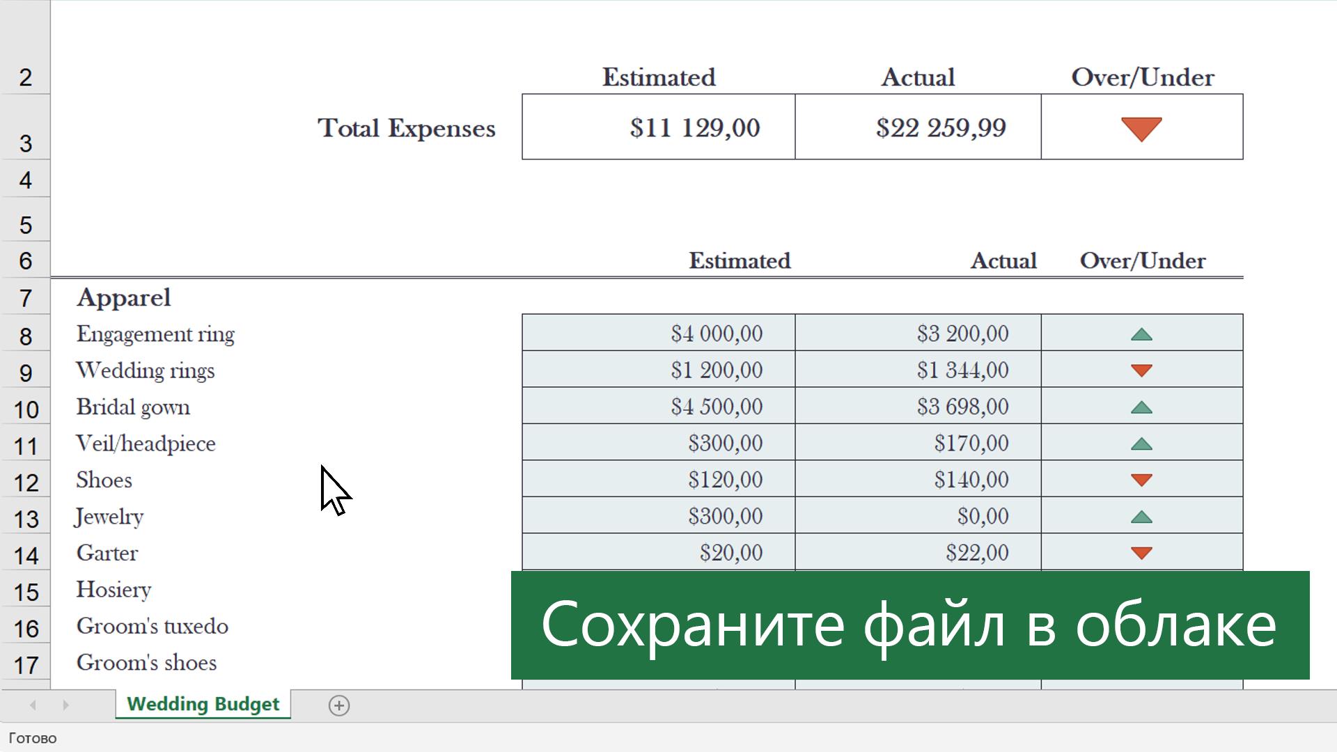This screenshot has width=1337, height=752.
Task: Select the Jewelry label cell
Action: click(x=109, y=517)
